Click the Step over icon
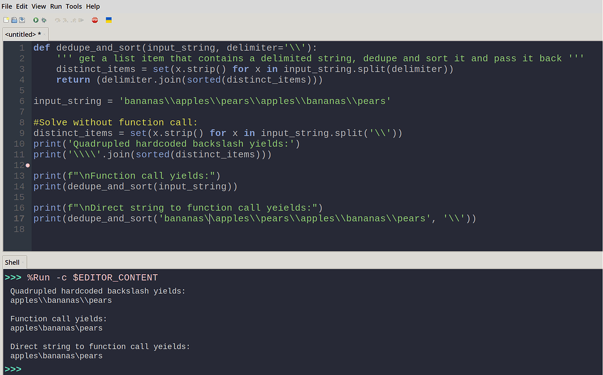This screenshot has height=375, width=603. pos(58,20)
